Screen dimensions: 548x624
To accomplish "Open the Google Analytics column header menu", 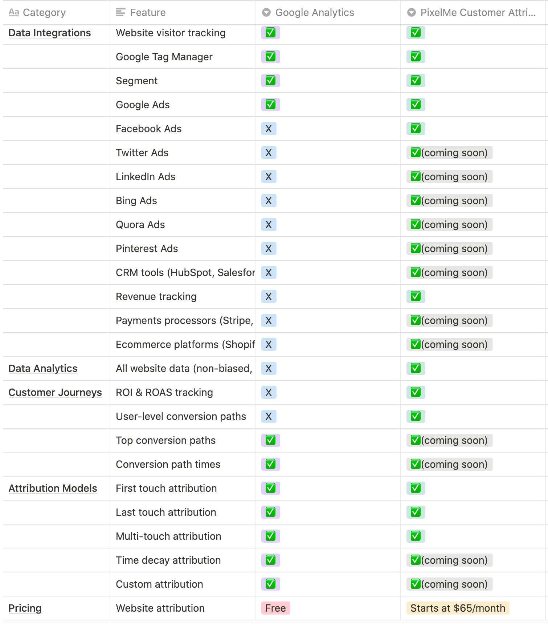I will click(315, 12).
